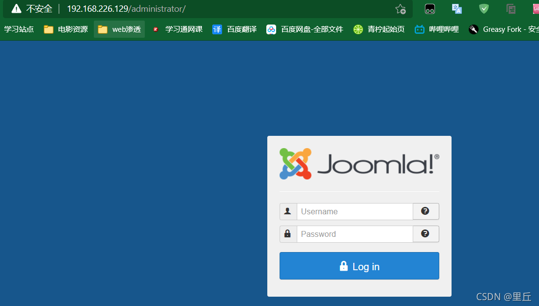Open the 百度网盘-全部文件 bookmark
539x306 pixels.
305,29
